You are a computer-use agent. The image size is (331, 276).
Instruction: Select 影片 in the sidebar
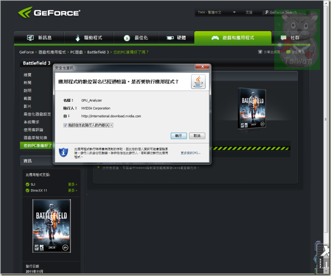pyautogui.click(x=27, y=106)
